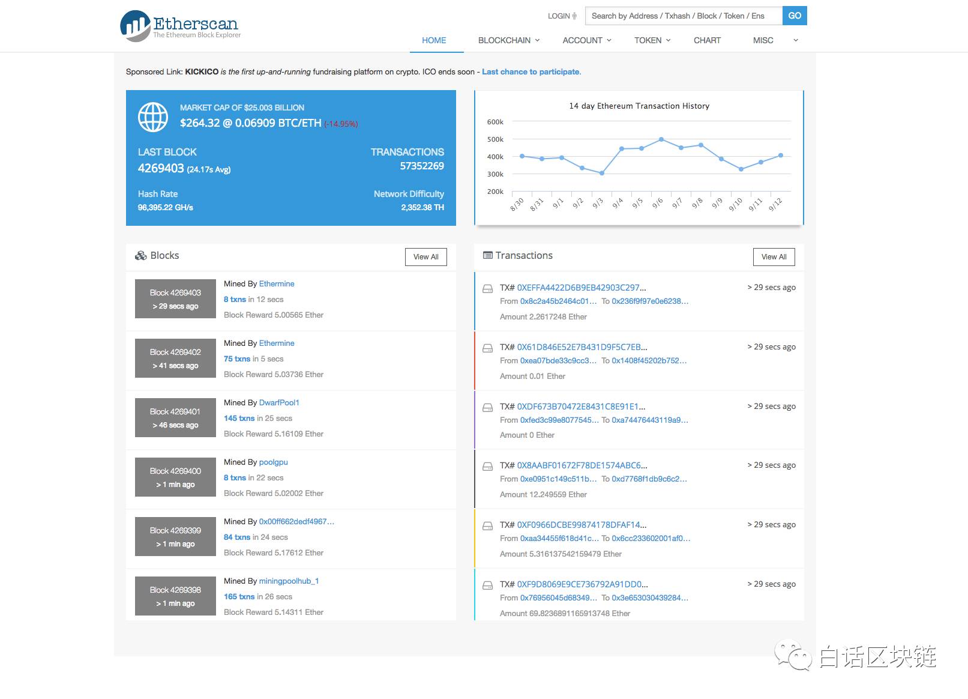Click the Blocks cubes icon
968x699 pixels.
pyautogui.click(x=141, y=256)
